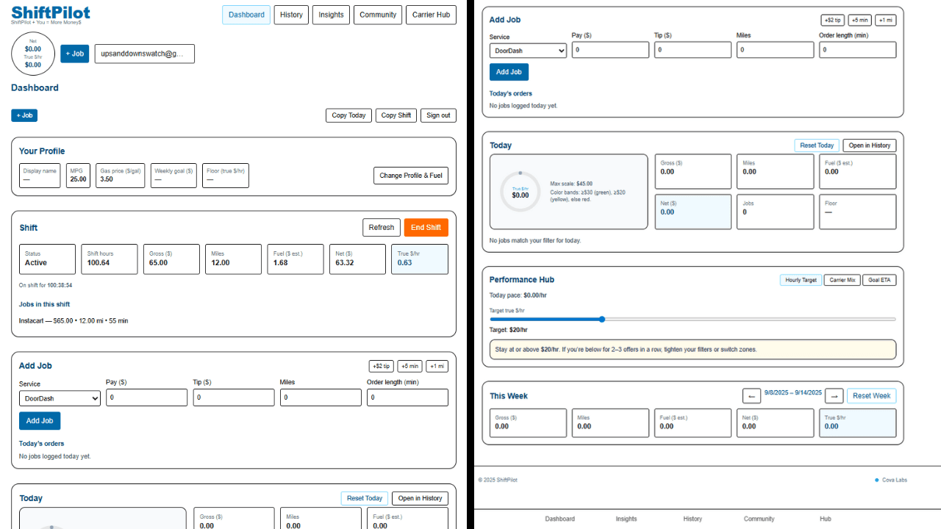The image size is (941, 529).
Task: Click the Tip ($) input in left pane
Action: (x=234, y=397)
